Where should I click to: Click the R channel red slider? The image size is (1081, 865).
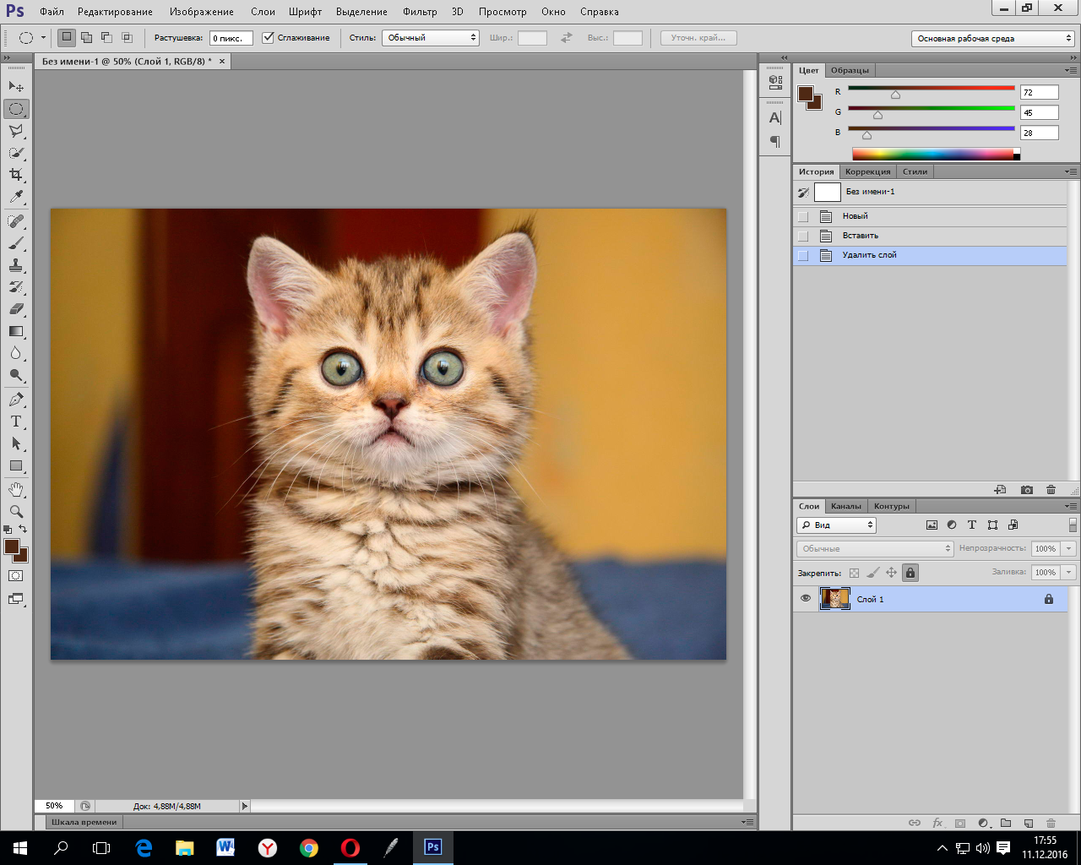(x=931, y=88)
